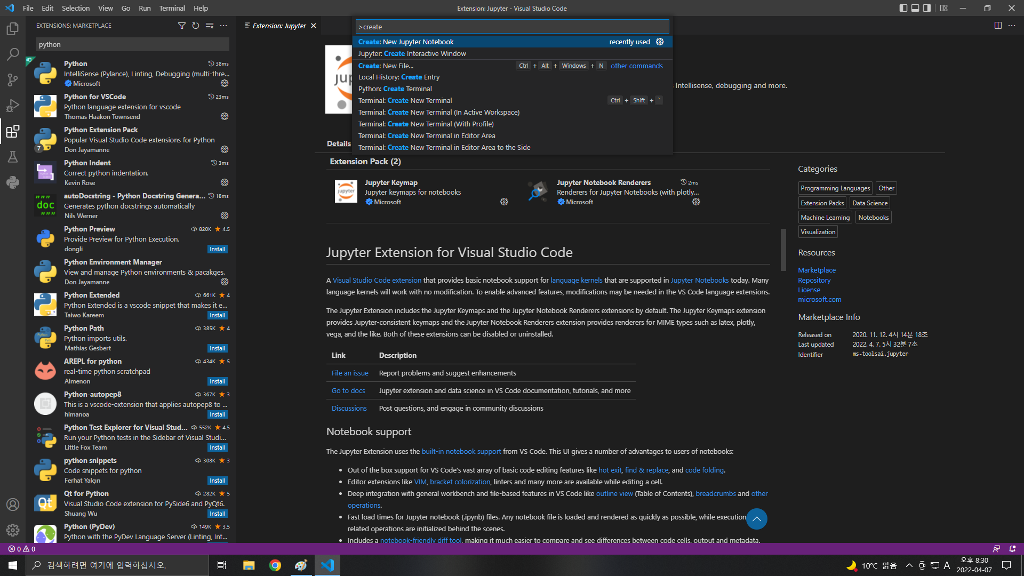This screenshot has width=1024, height=576.
Task: Open the Go to docs link
Action: [x=348, y=390]
